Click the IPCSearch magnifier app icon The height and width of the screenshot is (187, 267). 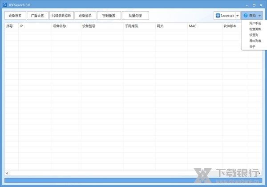(5, 5)
